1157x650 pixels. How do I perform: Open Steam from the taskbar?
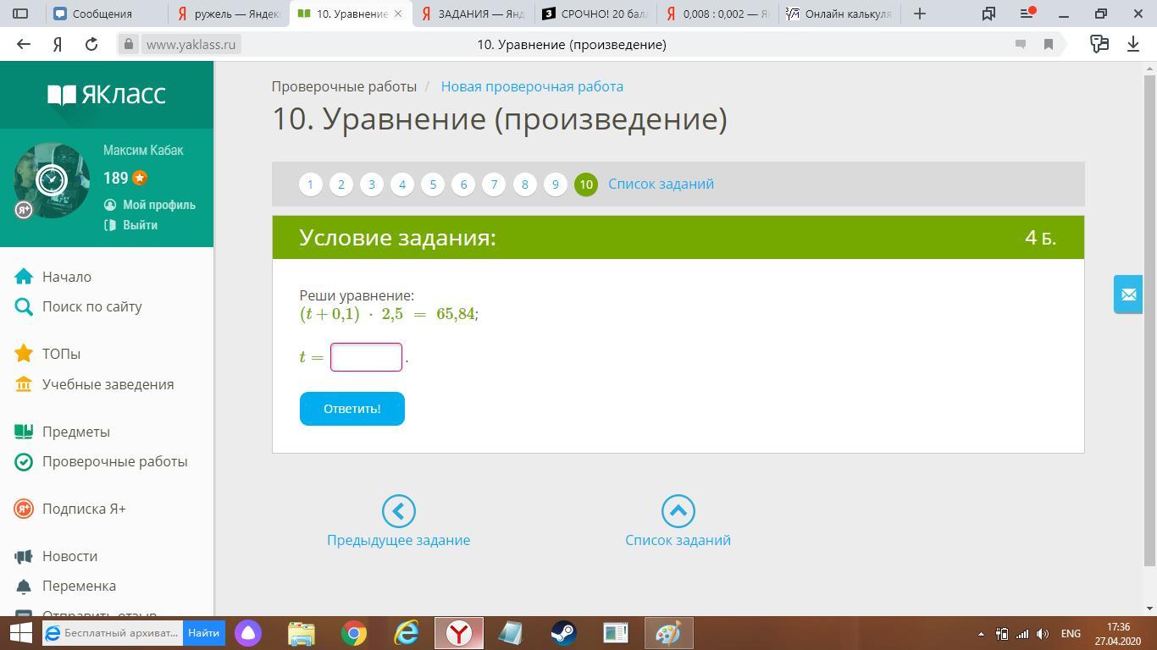click(563, 633)
